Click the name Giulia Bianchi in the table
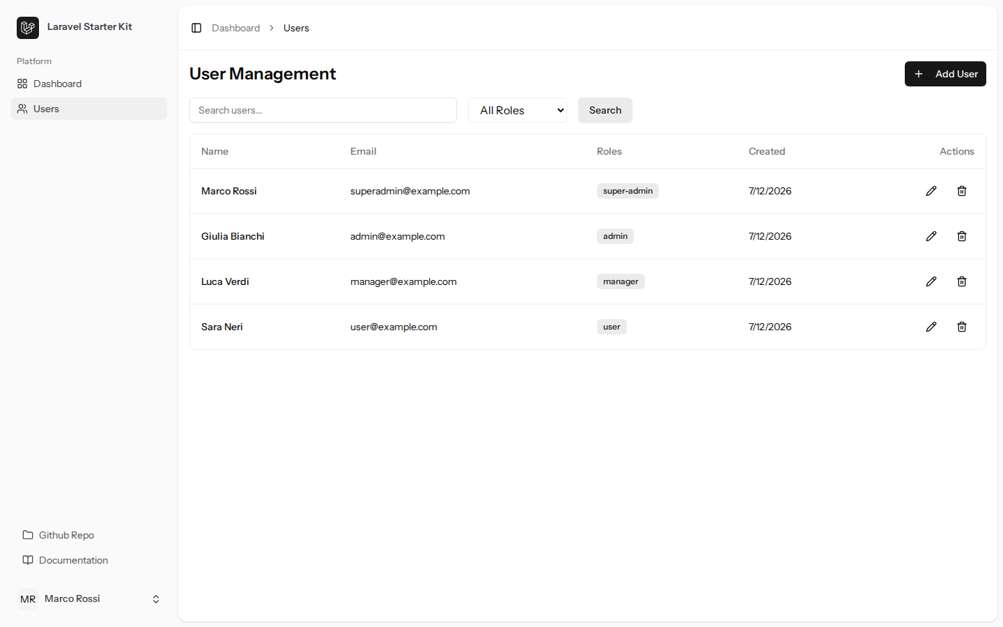Viewport: 1003px width, 627px height. pyautogui.click(x=233, y=236)
